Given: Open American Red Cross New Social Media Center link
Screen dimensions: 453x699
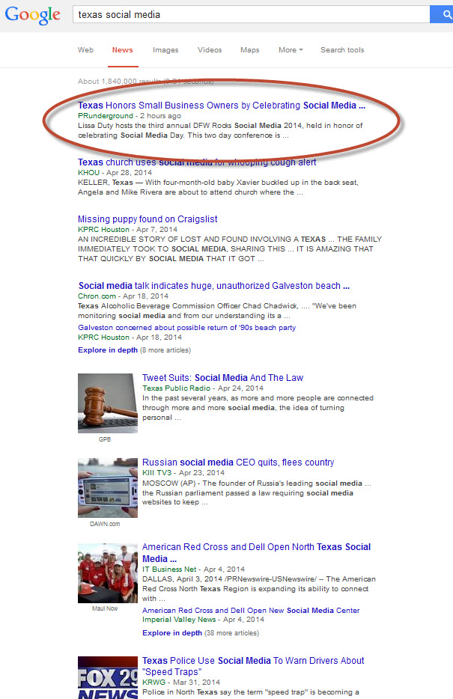Looking at the screenshot, I should [x=251, y=610].
